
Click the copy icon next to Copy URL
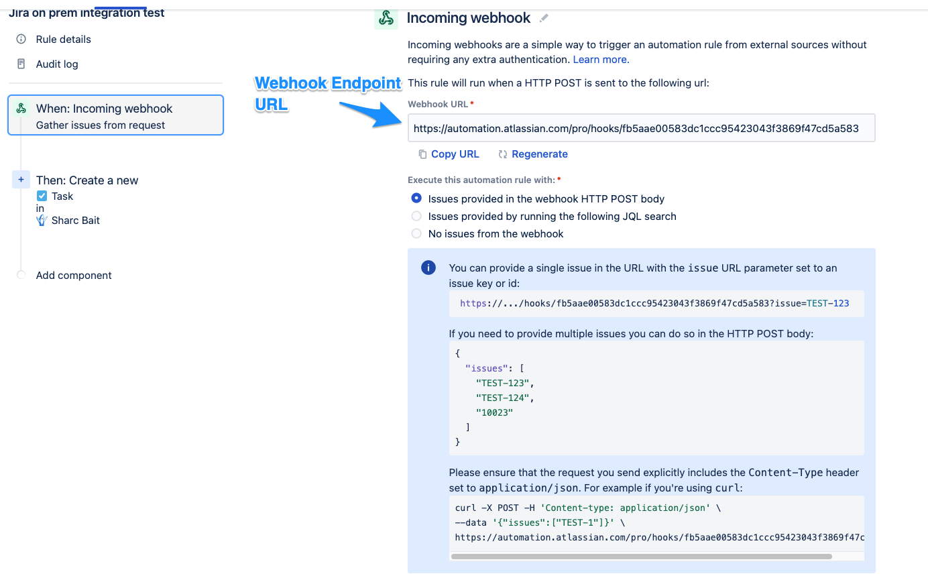point(422,154)
